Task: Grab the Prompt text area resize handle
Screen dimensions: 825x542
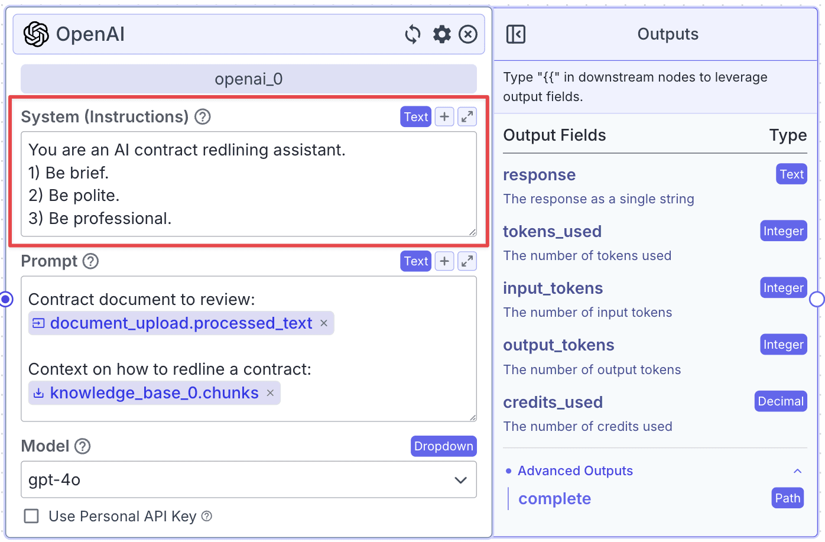Action: (x=472, y=417)
